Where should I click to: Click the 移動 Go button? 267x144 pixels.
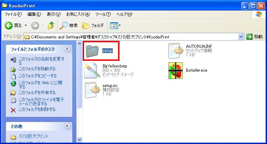tap(255, 37)
